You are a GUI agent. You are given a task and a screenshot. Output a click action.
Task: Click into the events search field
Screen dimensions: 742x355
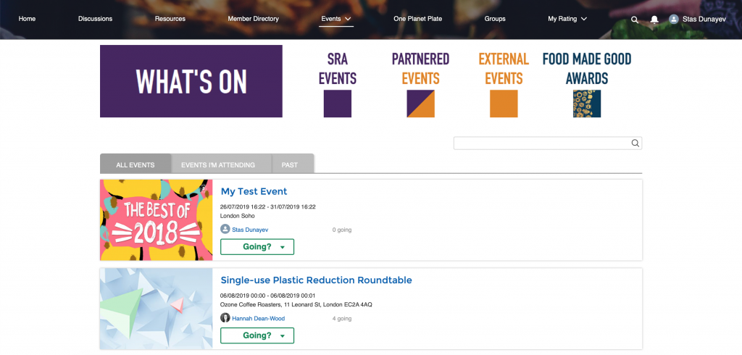[541, 143]
